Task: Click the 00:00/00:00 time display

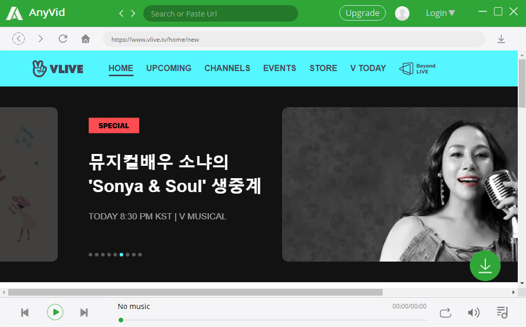Action: pos(409,306)
